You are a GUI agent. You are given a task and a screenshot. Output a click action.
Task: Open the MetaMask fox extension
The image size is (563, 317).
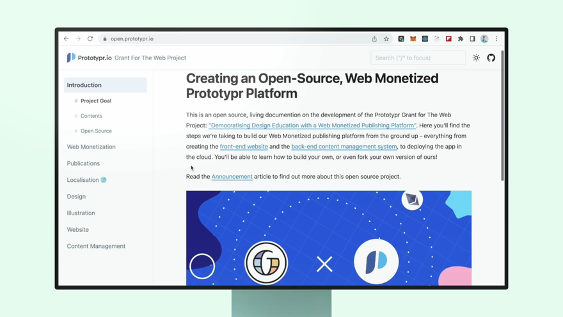point(413,39)
